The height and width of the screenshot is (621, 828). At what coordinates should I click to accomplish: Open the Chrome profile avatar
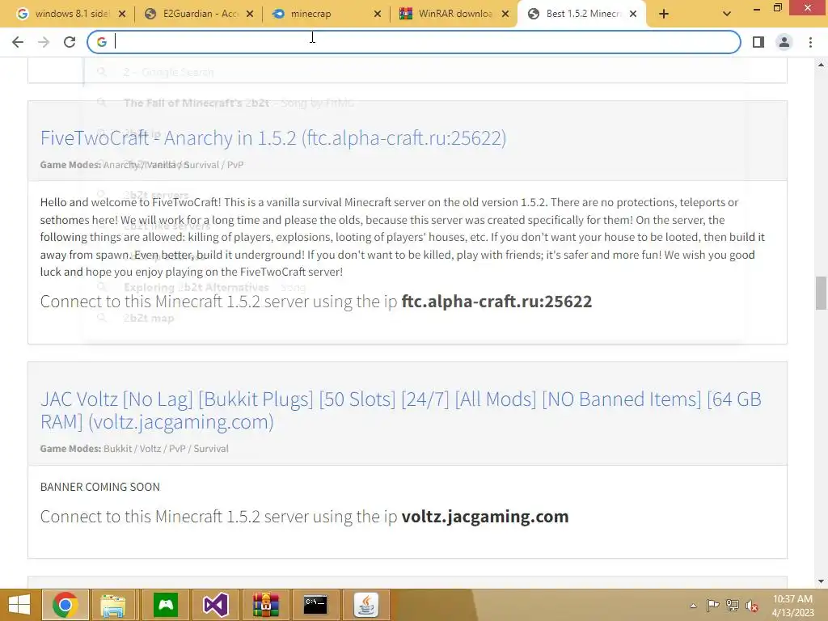point(784,42)
